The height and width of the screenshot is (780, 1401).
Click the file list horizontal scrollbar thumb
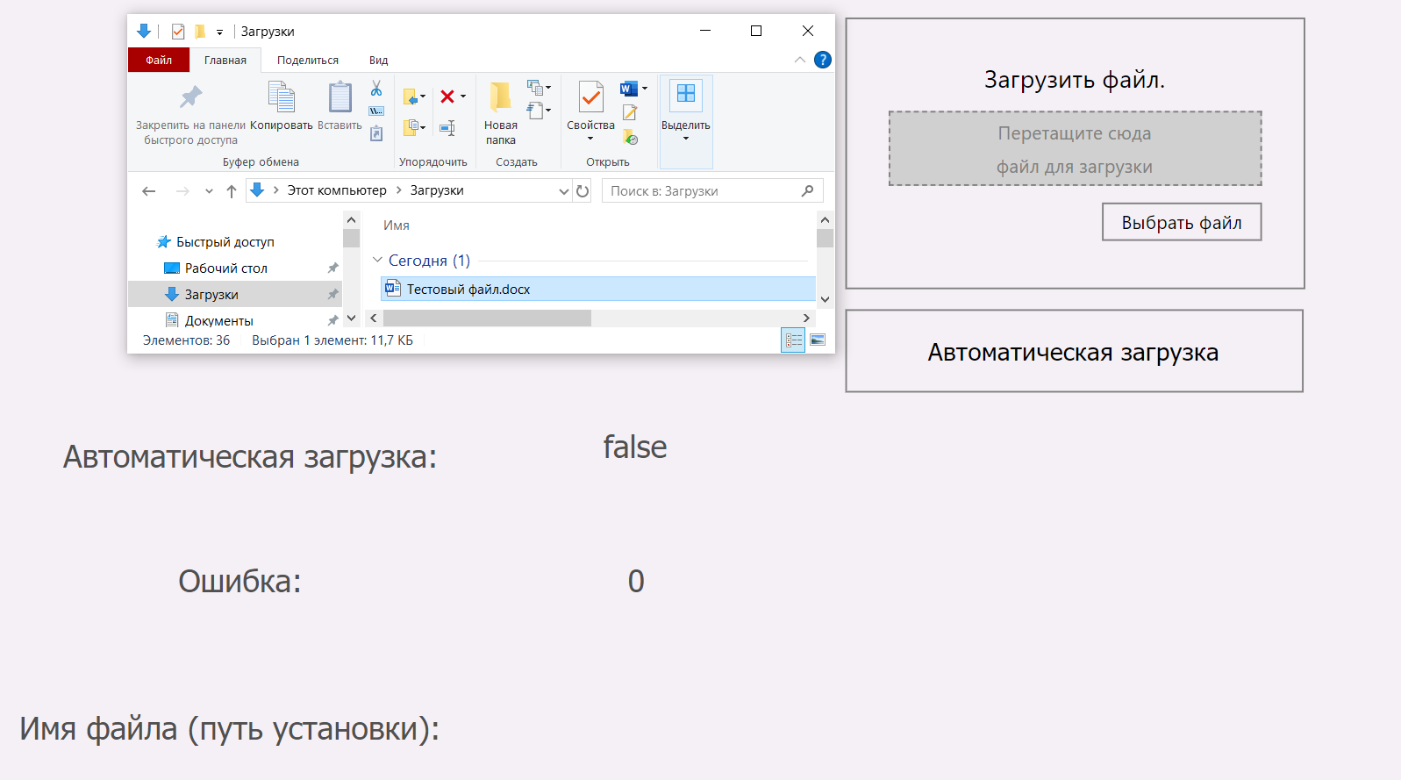coord(487,318)
